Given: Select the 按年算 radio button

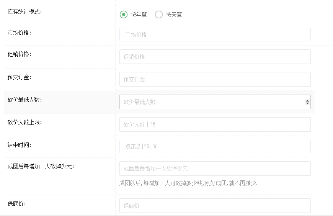Looking at the screenshot, I should coord(123,15).
